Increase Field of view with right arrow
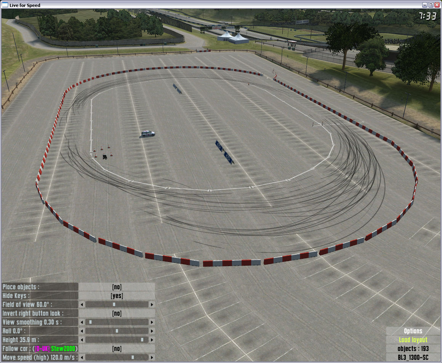The image size is (442, 363). (152, 304)
